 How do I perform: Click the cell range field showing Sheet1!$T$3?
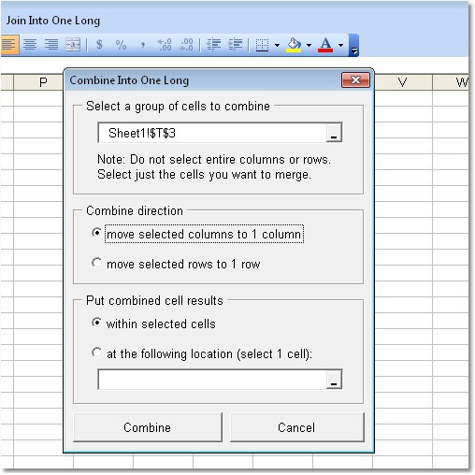[212, 133]
